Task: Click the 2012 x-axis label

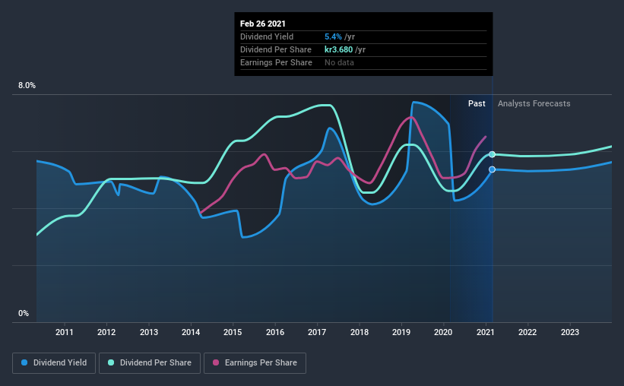Action: pyautogui.click(x=106, y=332)
